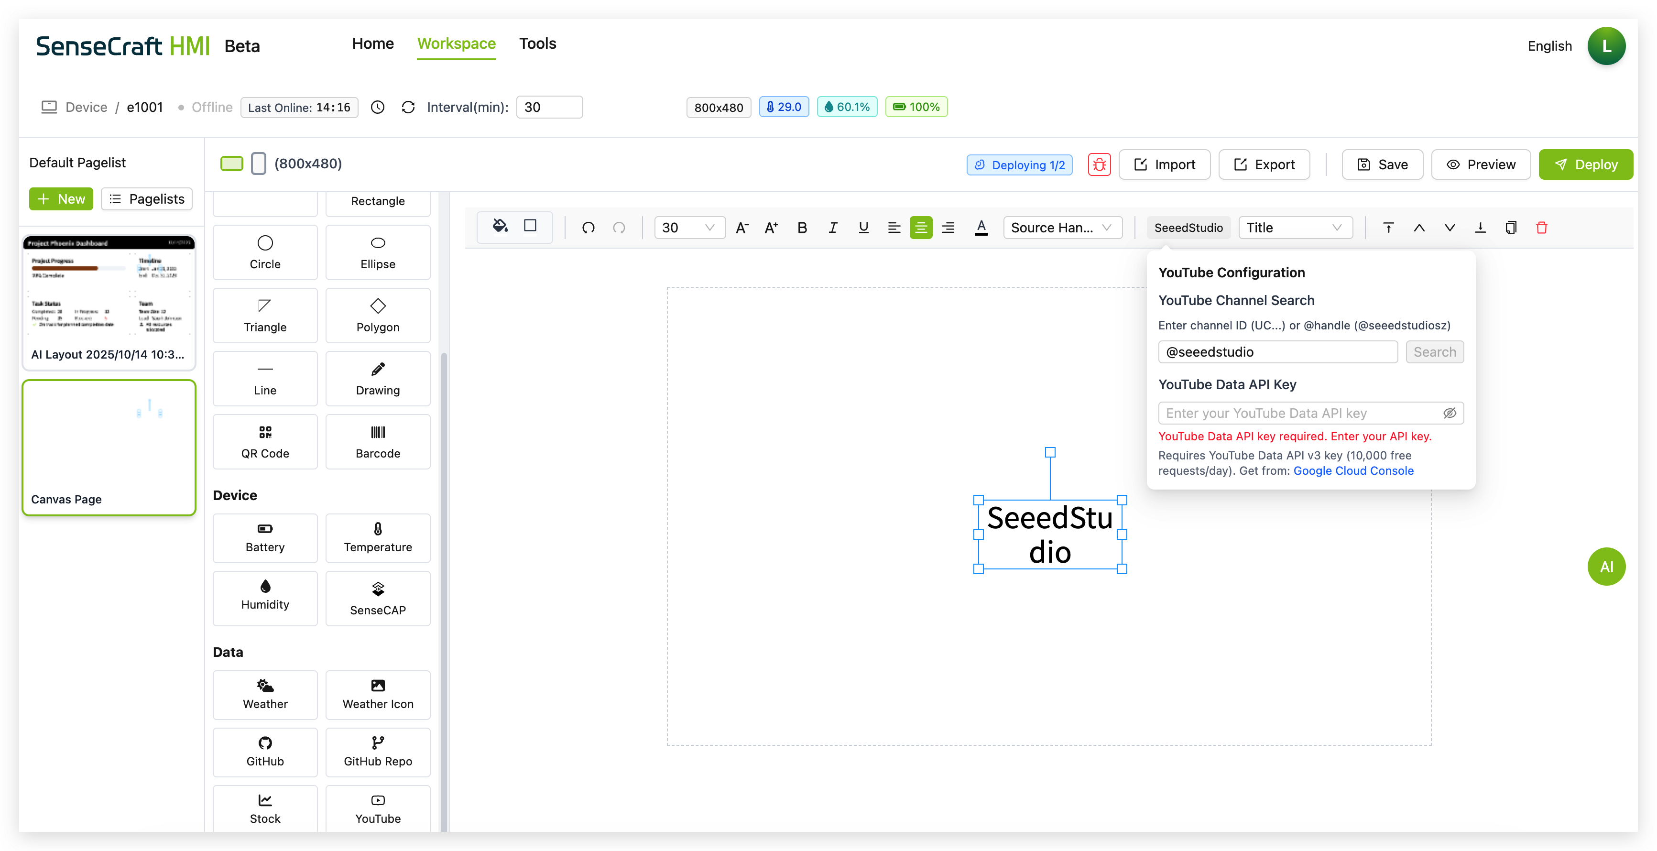This screenshot has width=1657, height=851.
Task: Switch canvas to portrait orientation
Action: pos(258,164)
